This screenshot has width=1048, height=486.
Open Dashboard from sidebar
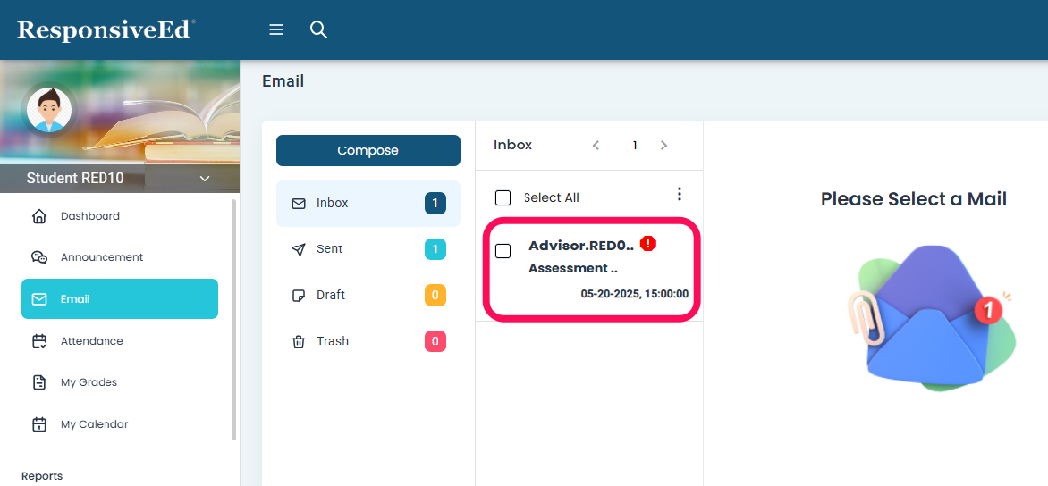point(89,216)
